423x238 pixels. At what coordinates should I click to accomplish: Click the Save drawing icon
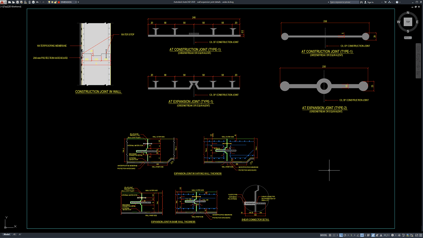pos(18,2)
